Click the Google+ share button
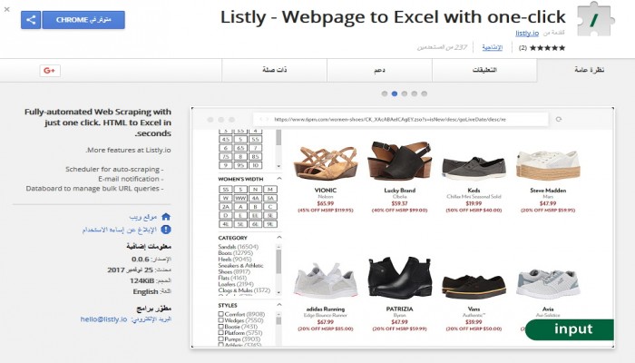Image resolution: width=635 pixels, height=363 pixels. 50,71
